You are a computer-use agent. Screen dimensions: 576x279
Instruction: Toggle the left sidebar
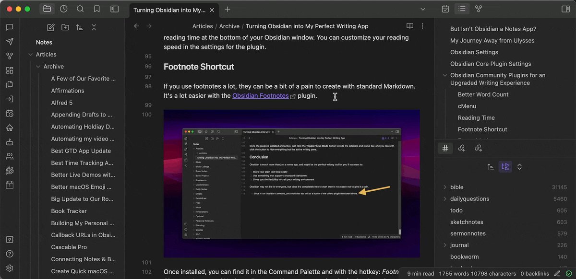[114, 9]
